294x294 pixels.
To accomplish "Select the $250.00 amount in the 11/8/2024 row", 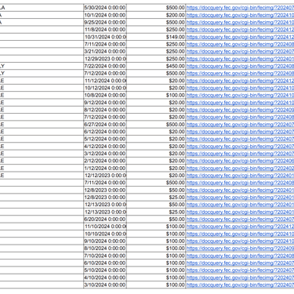I will pyautogui.click(x=156, y=30).
